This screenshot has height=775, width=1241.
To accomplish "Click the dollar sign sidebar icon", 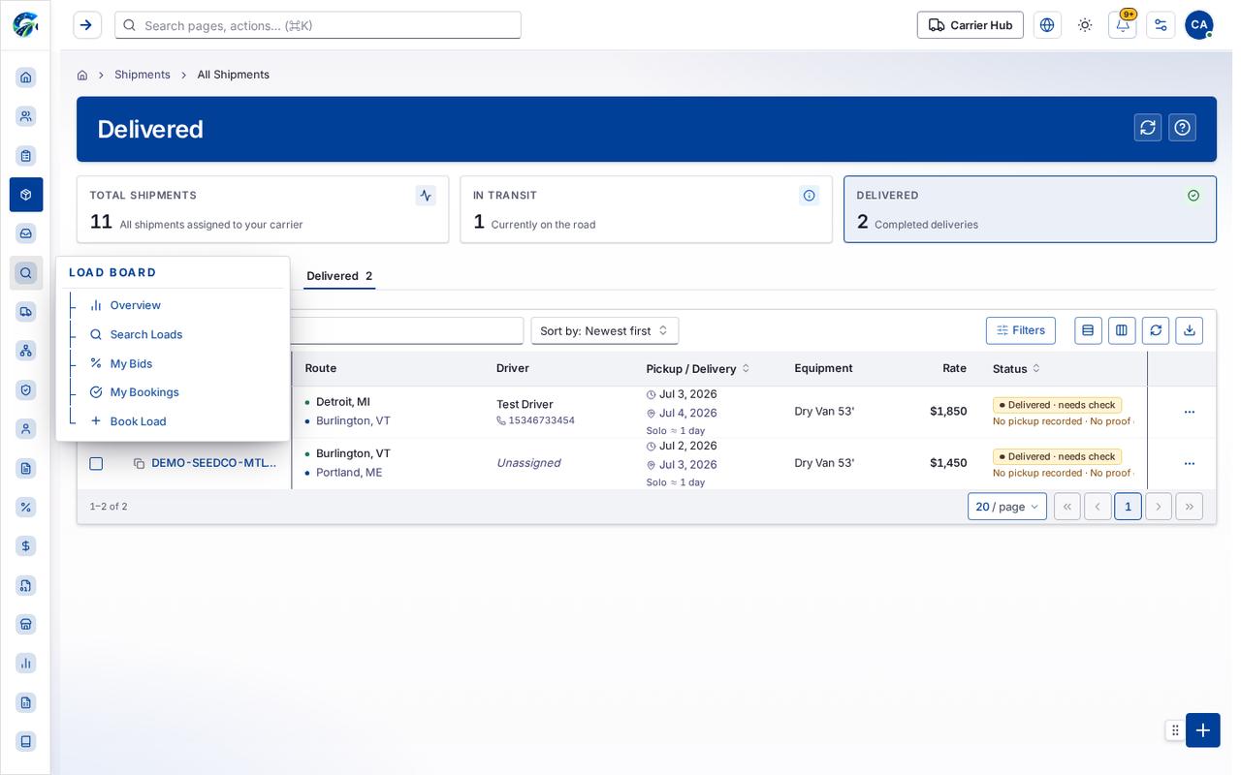I will (x=26, y=546).
